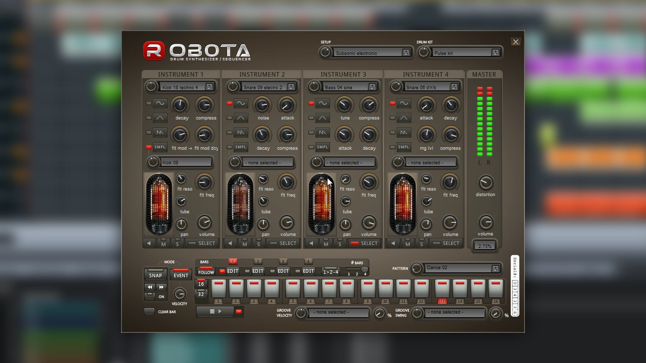Open the Kick 08 sample selector
Image resolution: width=646 pixels, height=363 pixels.
coord(186,162)
